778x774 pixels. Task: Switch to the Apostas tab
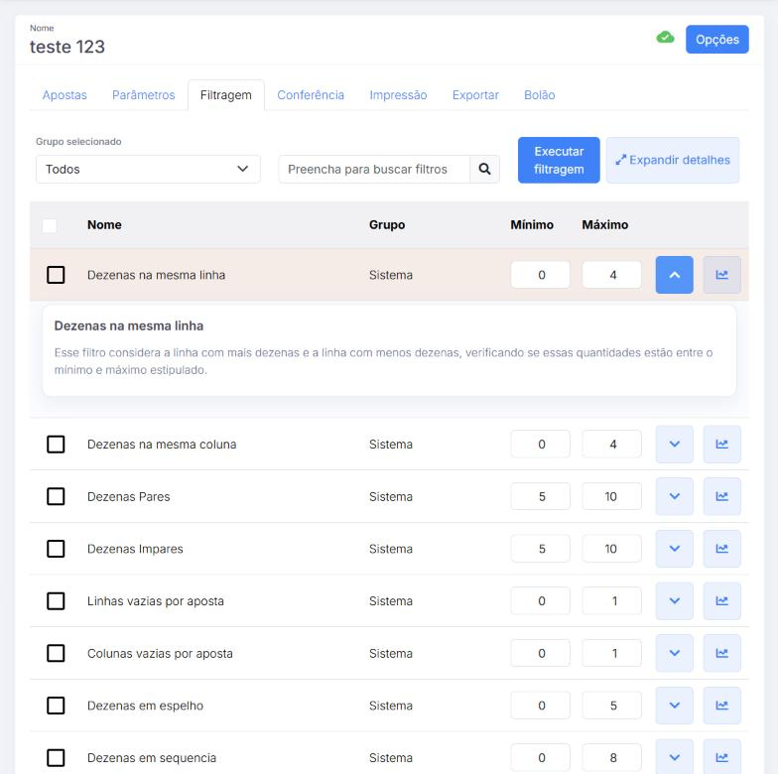pyautogui.click(x=65, y=95)
